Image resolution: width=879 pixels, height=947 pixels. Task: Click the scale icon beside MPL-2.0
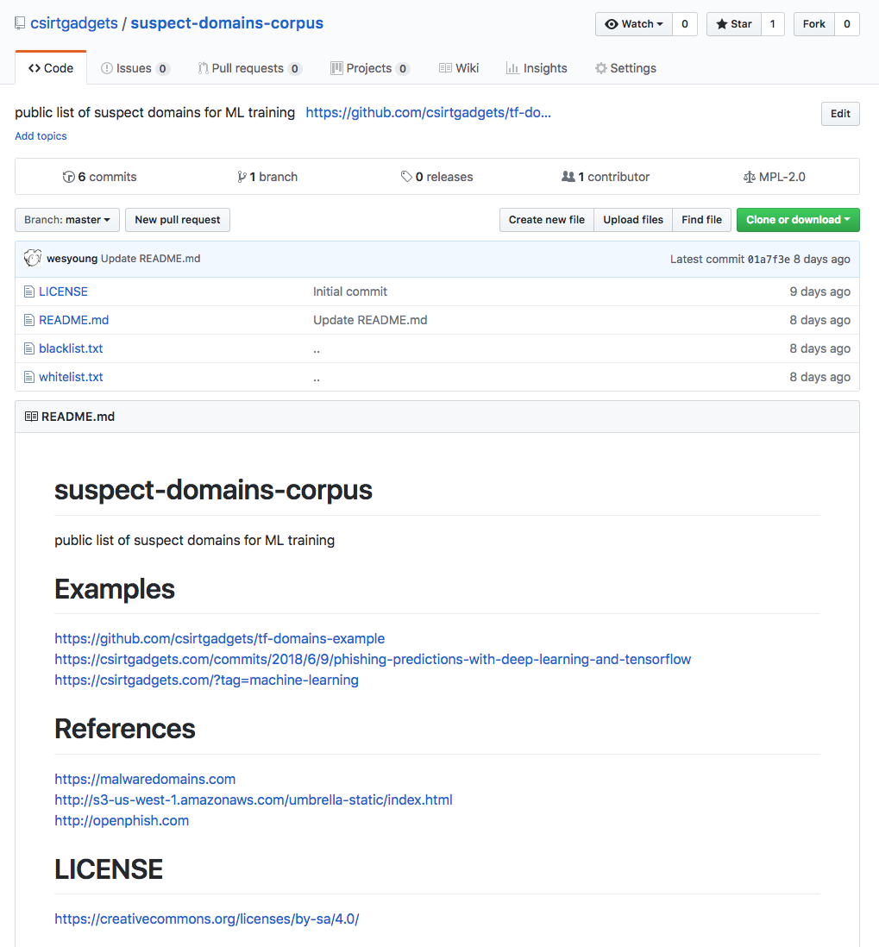(x=749, y=177)
